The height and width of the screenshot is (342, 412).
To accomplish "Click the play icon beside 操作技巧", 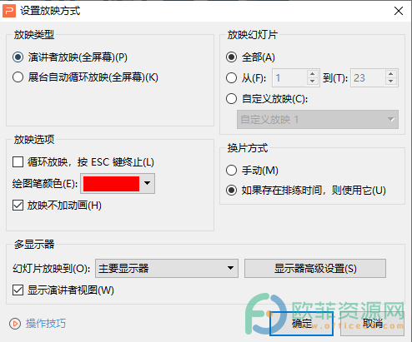I will [x=15, y=324].
